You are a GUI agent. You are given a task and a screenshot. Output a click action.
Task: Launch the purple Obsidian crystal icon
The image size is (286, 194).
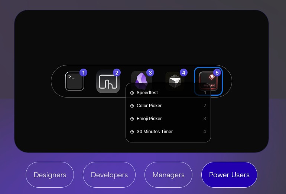[142, 78]
